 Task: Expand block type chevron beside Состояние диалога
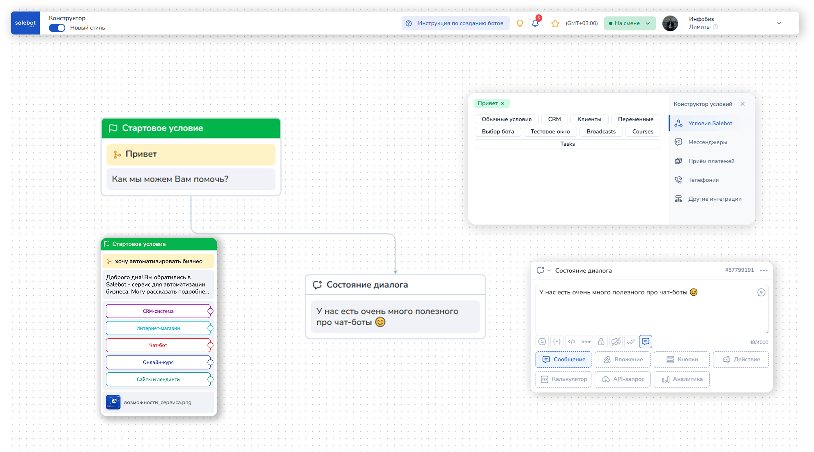coord(549,271)
